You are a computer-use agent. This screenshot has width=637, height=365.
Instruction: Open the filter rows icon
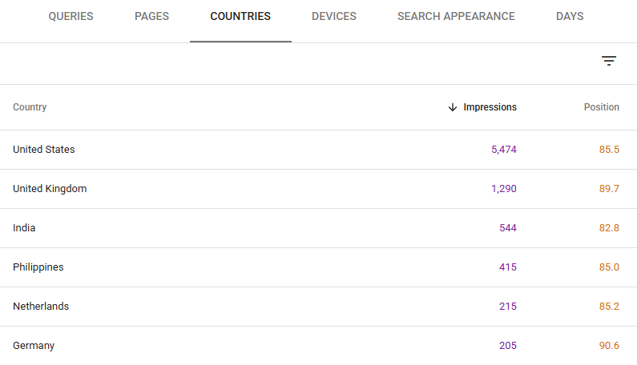point(609,61)
